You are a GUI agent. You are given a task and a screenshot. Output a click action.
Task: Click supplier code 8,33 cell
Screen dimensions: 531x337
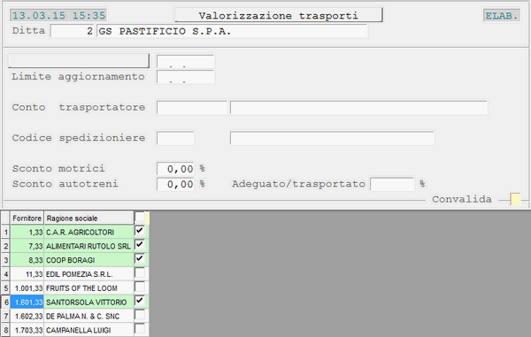pos(27,260)
